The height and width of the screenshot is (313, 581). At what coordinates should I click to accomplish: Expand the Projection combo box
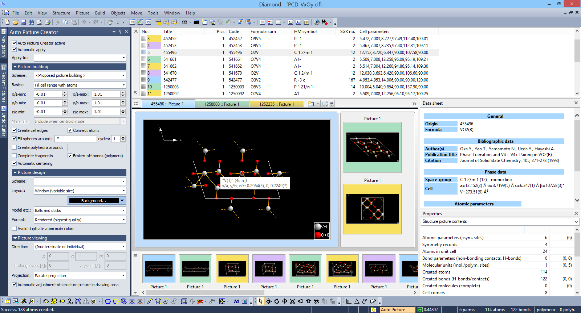click(123, 276)
